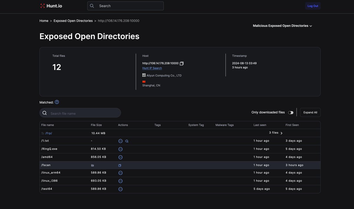Viewport: 354px width, 209px height.
Task: Focus the top Search input field
Action: point(125,6)
